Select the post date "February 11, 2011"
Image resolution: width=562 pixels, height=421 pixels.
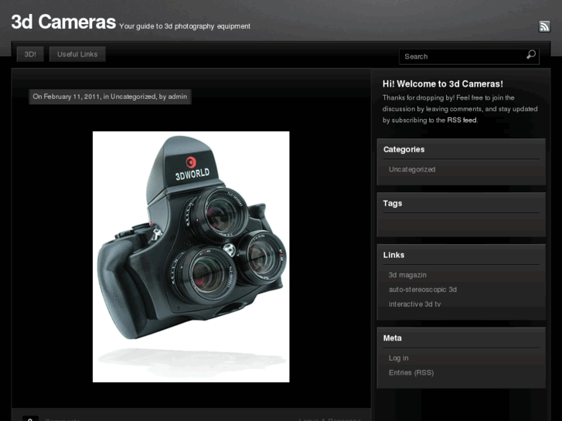point(72,97)
